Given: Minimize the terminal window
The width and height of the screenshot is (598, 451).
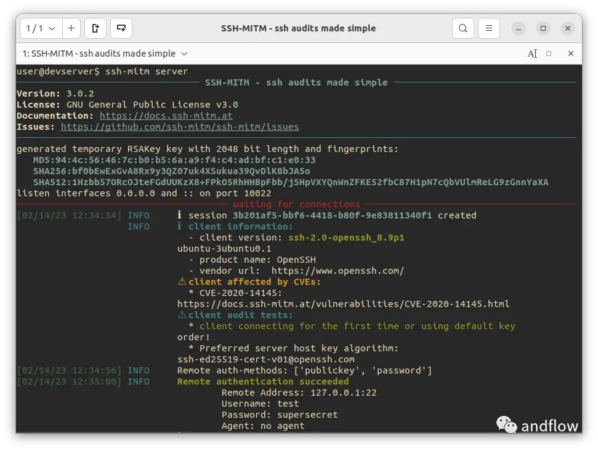Looking at the screenshot, I should [519, 28].
